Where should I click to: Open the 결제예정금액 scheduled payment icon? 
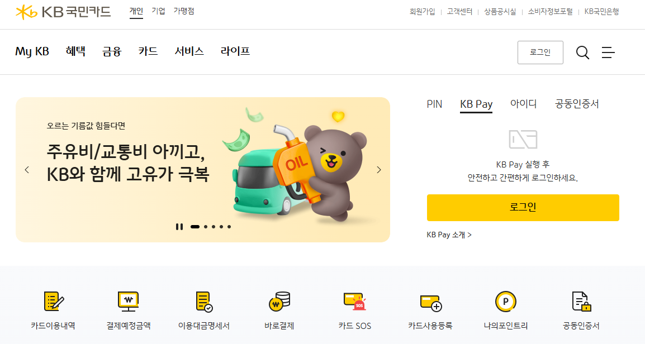pyautogui.click(x=129, y=302)
